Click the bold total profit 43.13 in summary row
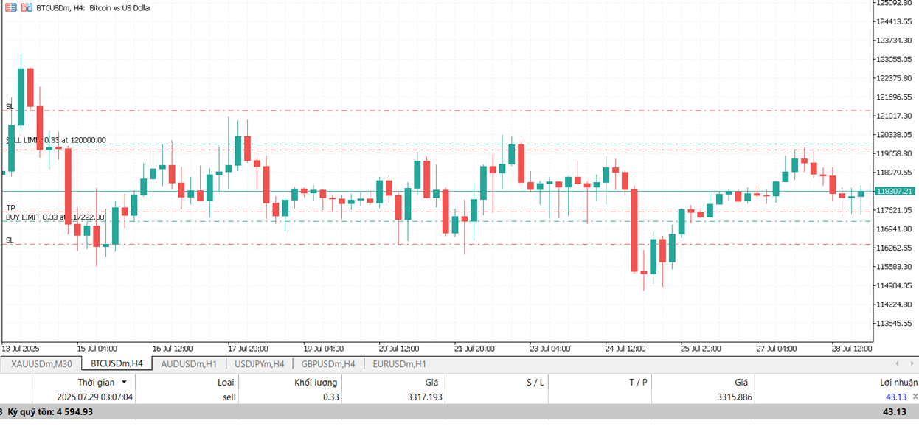The width and height of the screenshot is (919, 432). pos(895,411)
